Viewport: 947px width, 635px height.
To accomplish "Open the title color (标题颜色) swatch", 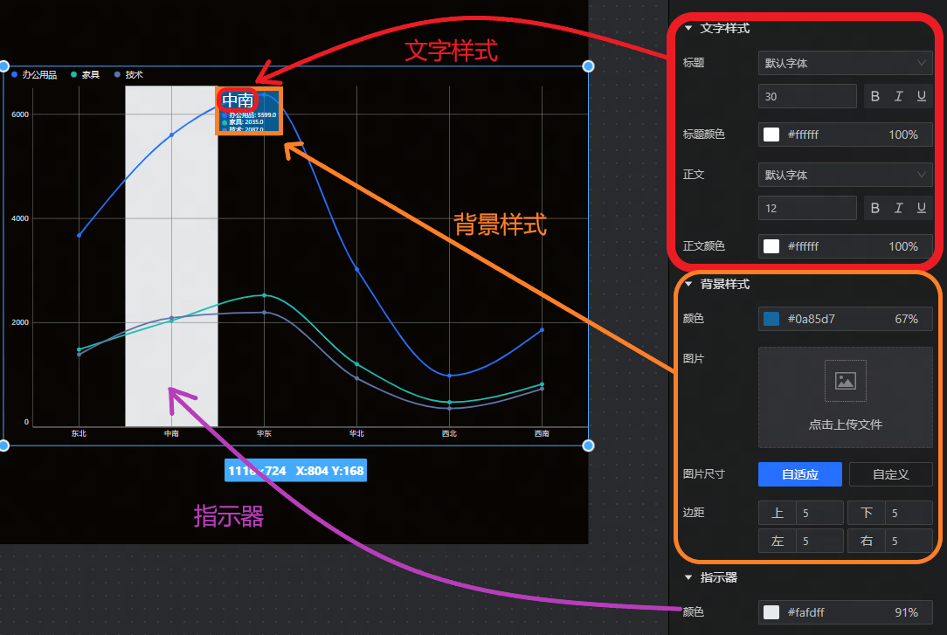I will (771, 135).
